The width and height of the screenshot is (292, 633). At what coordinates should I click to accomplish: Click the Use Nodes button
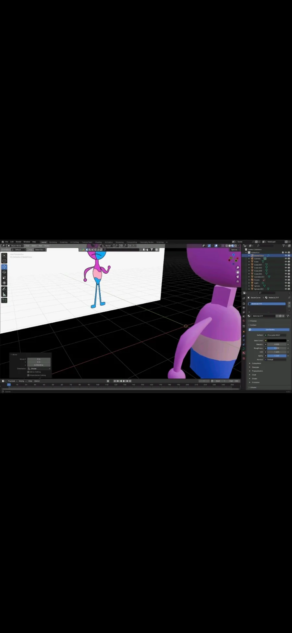click(x=269, y=329)
